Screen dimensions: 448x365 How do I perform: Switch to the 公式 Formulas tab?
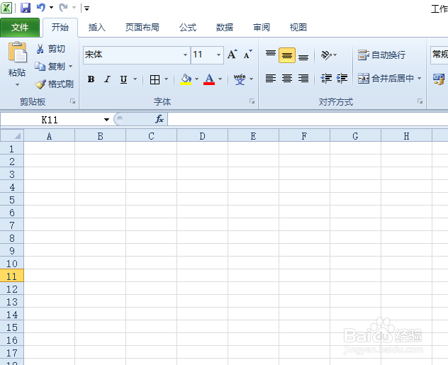188,28
